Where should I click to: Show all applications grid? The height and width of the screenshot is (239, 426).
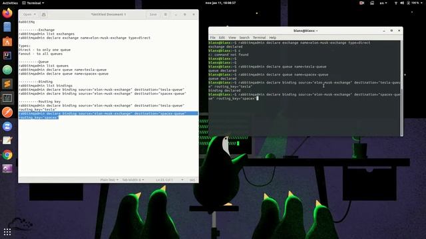7,232
